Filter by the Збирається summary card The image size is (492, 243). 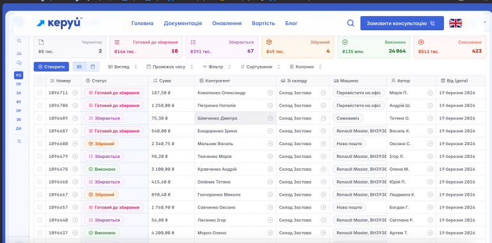tap(222, 47)
